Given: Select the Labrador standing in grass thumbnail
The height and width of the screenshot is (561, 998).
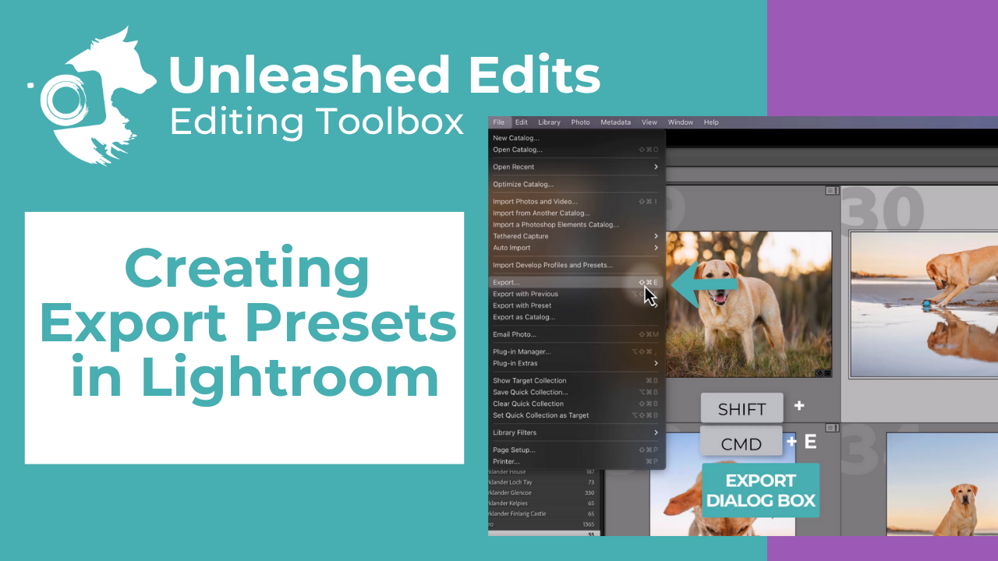Looking at the screenshot, I should click(x=748, y=304).
